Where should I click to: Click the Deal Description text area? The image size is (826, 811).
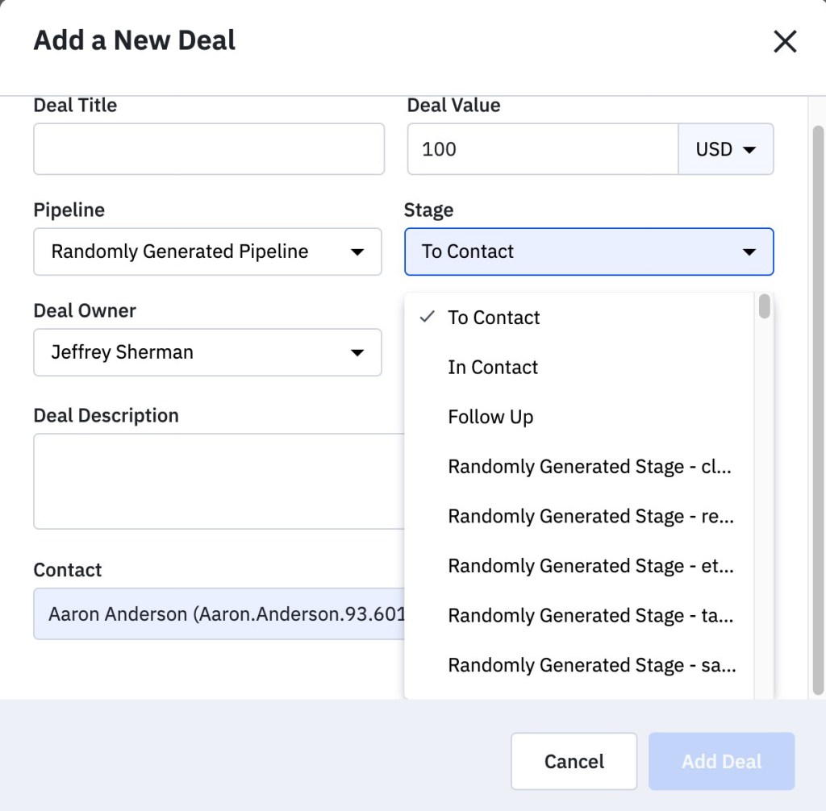click(218, 481)
